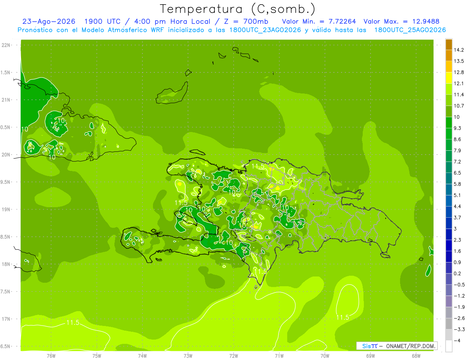Click the '3.7' colorbar label
467x361 pixels.
tap(458, 217)
